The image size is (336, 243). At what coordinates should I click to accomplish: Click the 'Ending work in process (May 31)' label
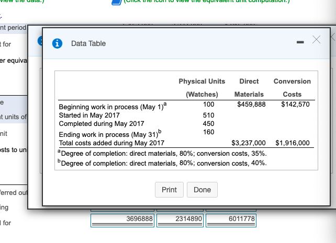(110, 134)
